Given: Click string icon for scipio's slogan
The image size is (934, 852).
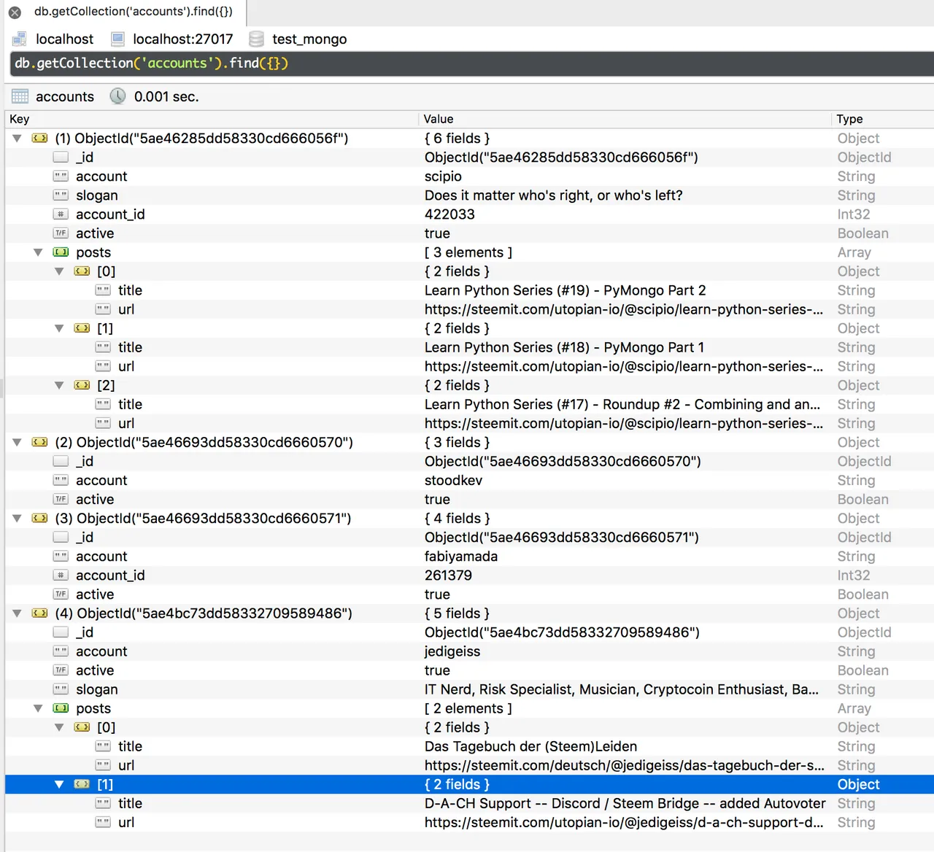Looking at the screenshot, I should pyautogui.click(x=61, y=195).
